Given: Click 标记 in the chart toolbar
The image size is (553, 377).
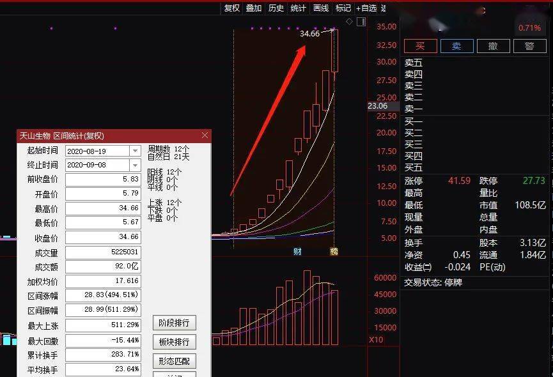Looking at the screenshot, I should click(x=343, y=8).
